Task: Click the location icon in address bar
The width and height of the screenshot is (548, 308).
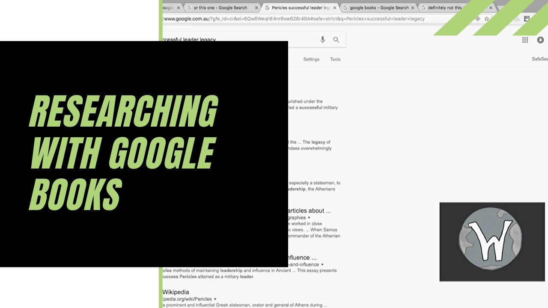Action: pos(478,19)
